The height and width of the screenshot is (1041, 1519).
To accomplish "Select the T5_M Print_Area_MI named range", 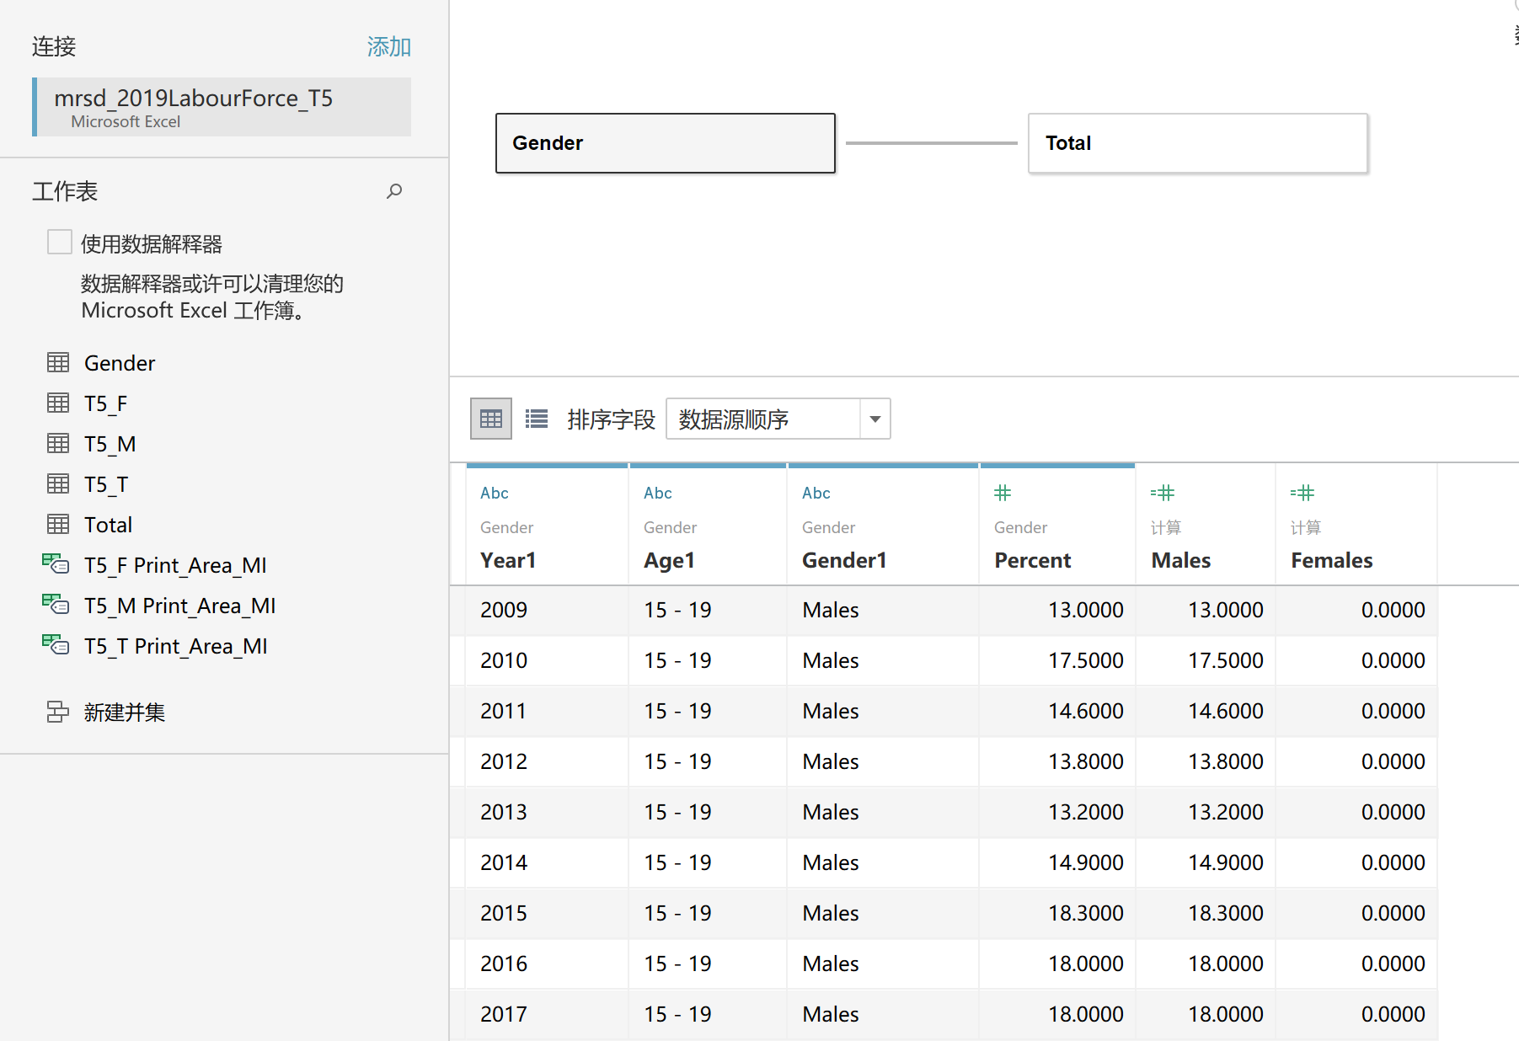I will (x=179, y=606).
